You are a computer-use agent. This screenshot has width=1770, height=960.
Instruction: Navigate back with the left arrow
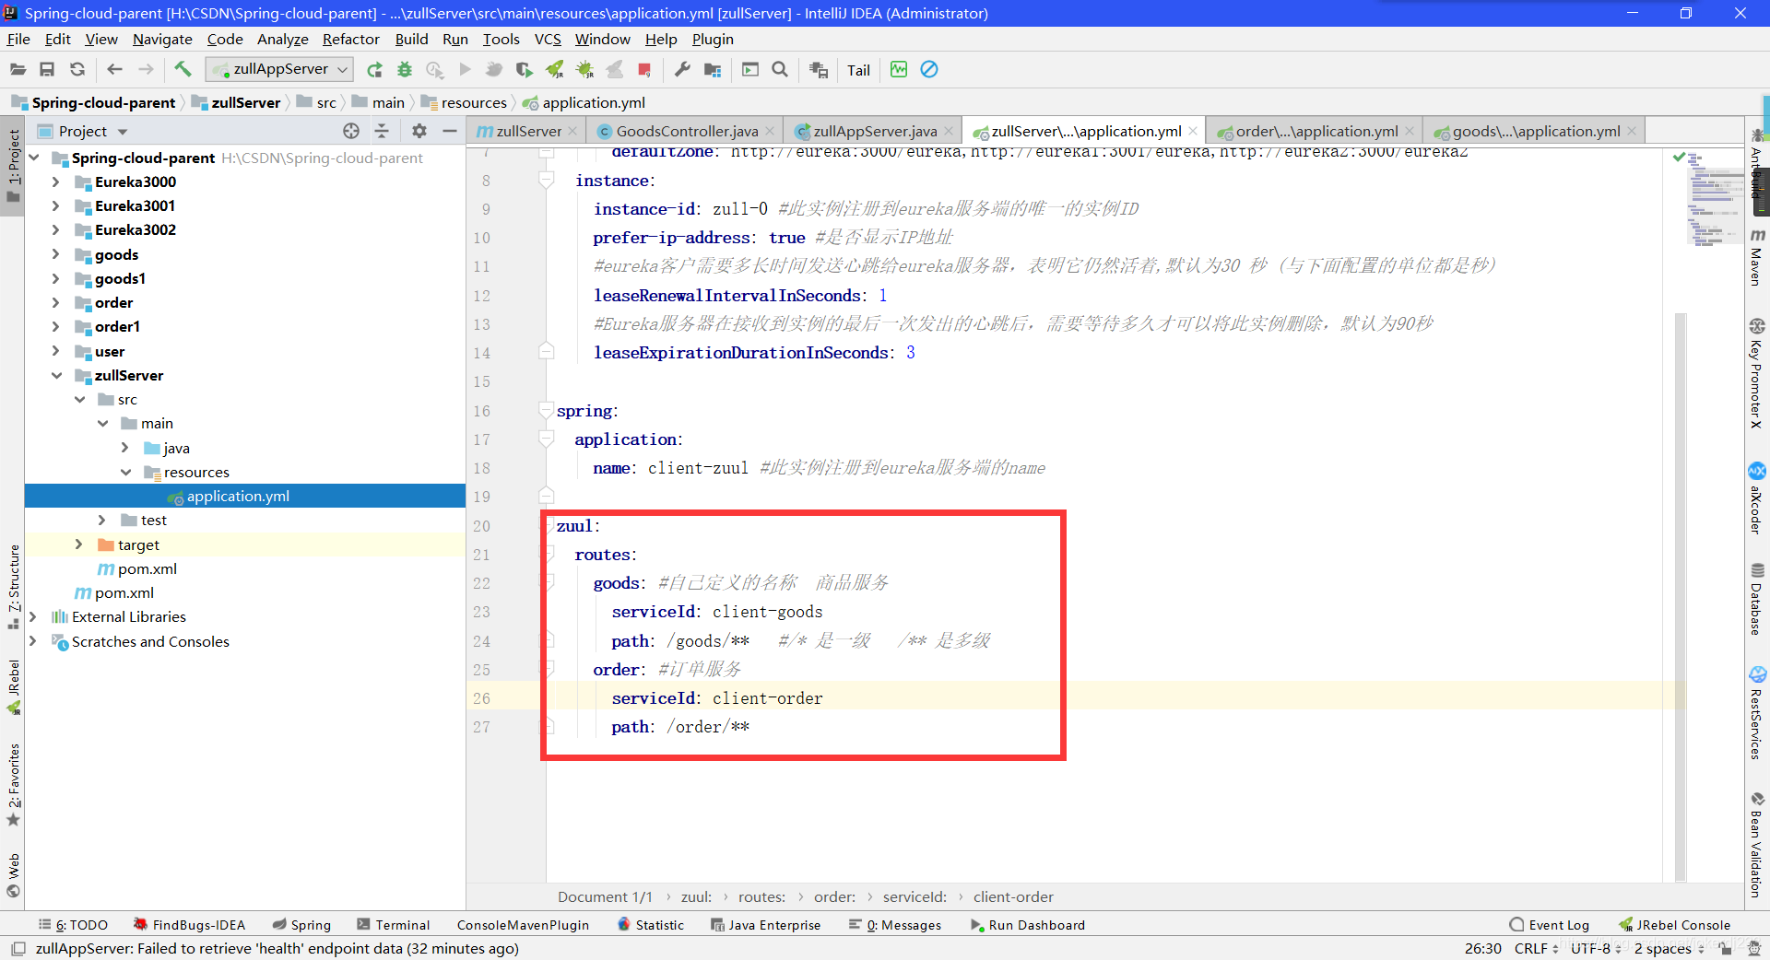tap(114, 69)
